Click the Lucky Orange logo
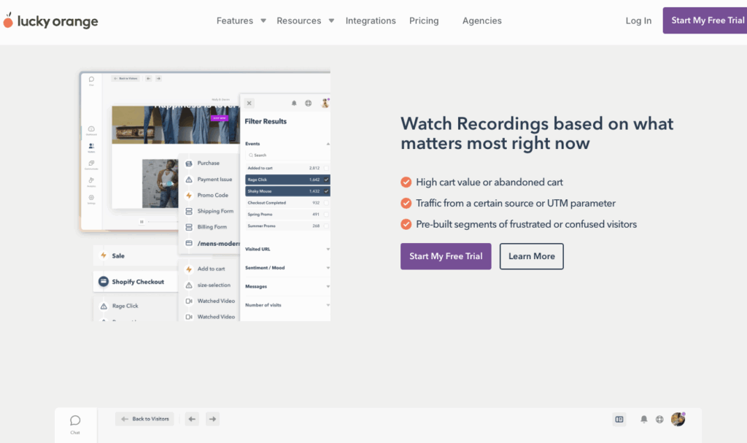The width and height of the screenshot is (747, 443). point(50,21)
